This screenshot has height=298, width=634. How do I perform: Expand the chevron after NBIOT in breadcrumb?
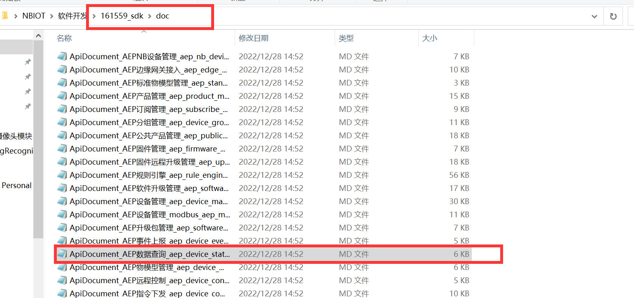point(52,16)
